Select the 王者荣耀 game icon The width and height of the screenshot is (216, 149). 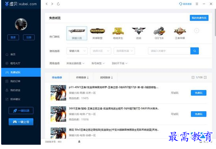tap(180, 34)
